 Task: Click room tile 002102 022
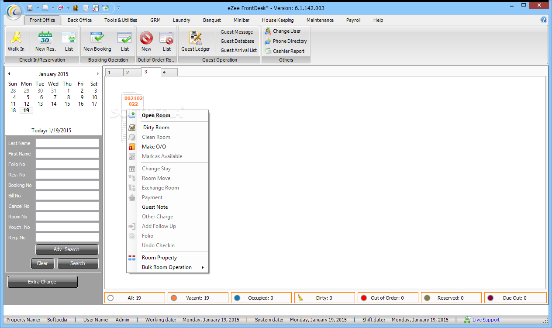(x=134, y=101)
